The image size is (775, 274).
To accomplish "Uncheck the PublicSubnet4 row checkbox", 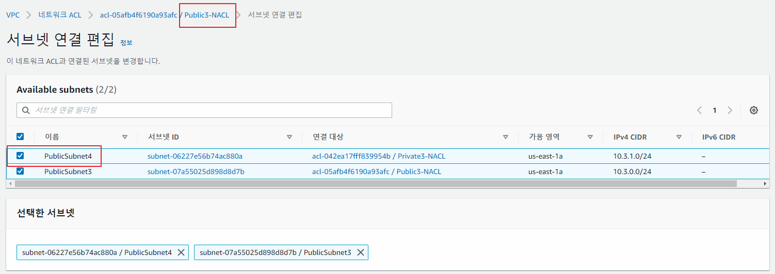I will [20, 156].
